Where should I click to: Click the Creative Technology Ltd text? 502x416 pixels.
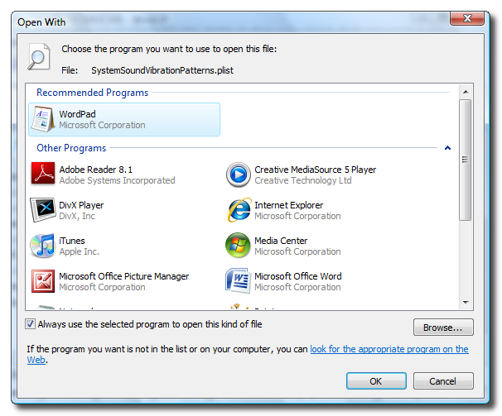point(303,180)
